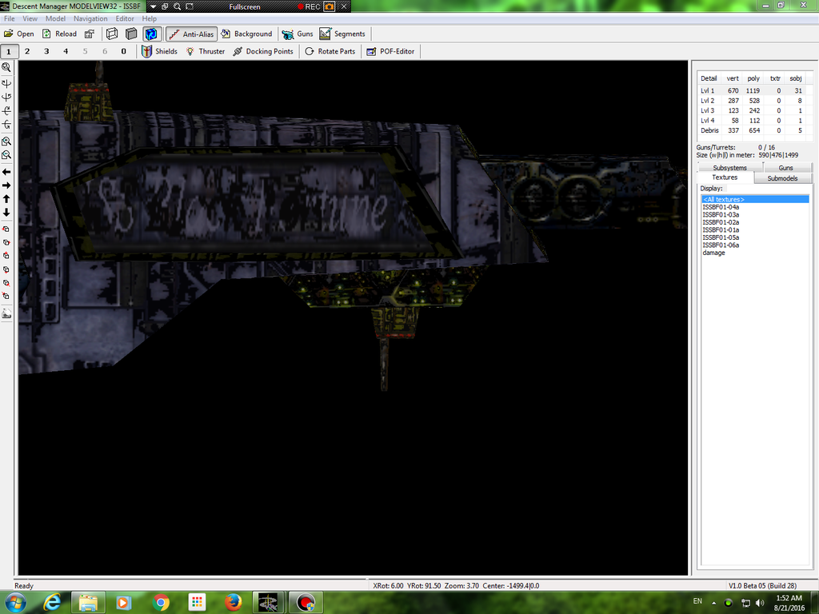Select detail level 1 button
Image resolution: width=819 pixels, height=614 pixels.
(x=9, y=51)
